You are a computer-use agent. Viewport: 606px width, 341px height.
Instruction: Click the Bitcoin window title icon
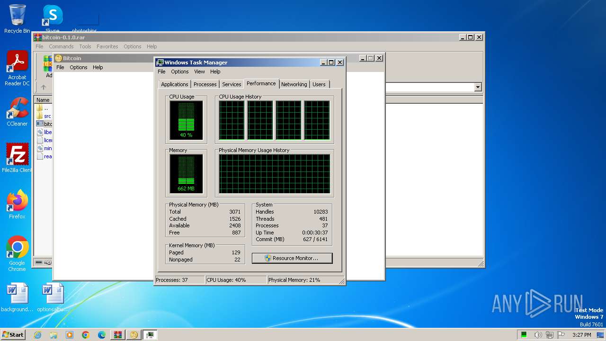pyautogui.click(x=59, y=58)
